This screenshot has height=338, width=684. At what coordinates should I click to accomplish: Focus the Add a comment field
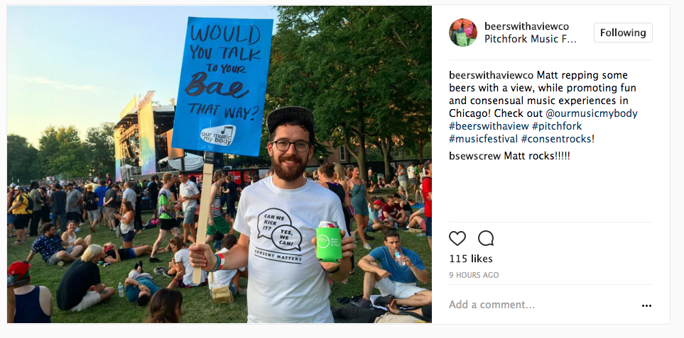[x=541, y=305]
